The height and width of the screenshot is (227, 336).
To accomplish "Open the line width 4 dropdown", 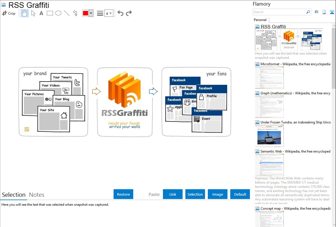I will 109,13.
